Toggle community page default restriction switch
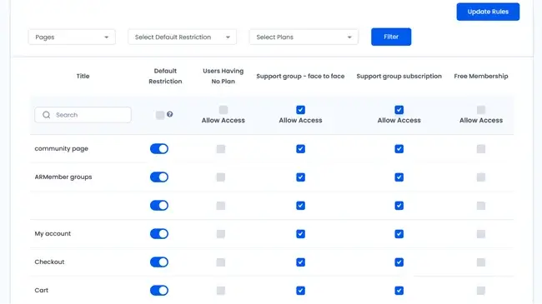 159,149
